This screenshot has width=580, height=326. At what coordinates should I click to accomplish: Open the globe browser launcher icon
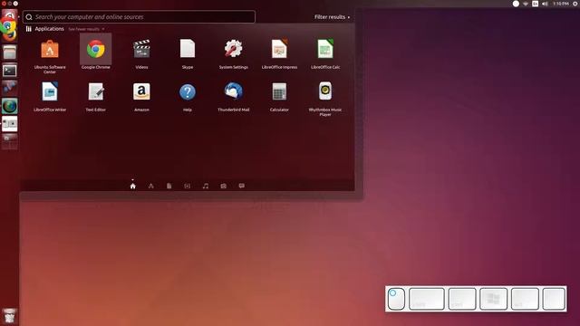click(10, 106)
